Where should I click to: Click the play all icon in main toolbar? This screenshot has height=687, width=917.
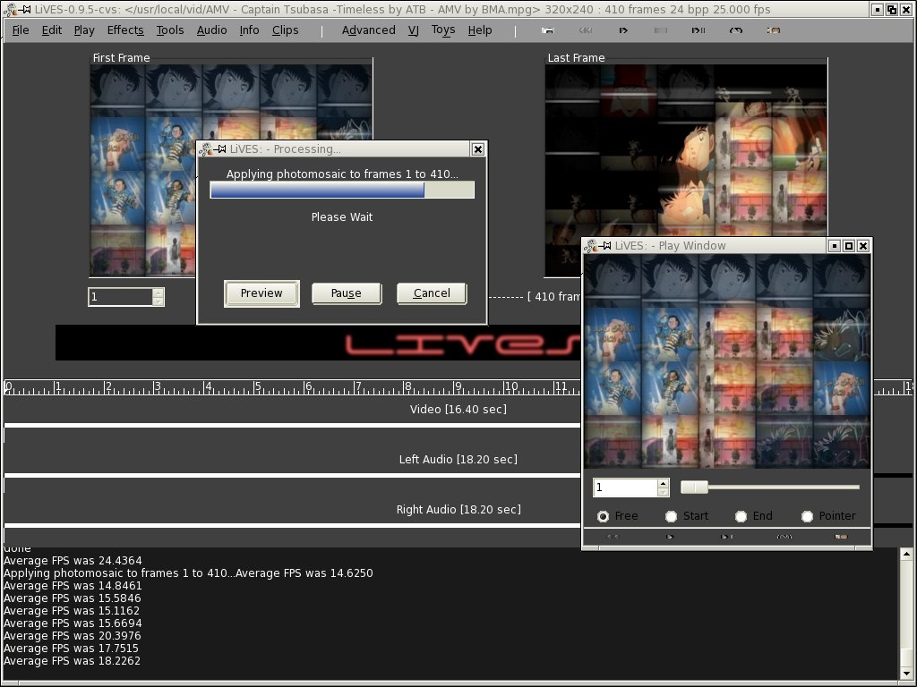tap(623, 30)
